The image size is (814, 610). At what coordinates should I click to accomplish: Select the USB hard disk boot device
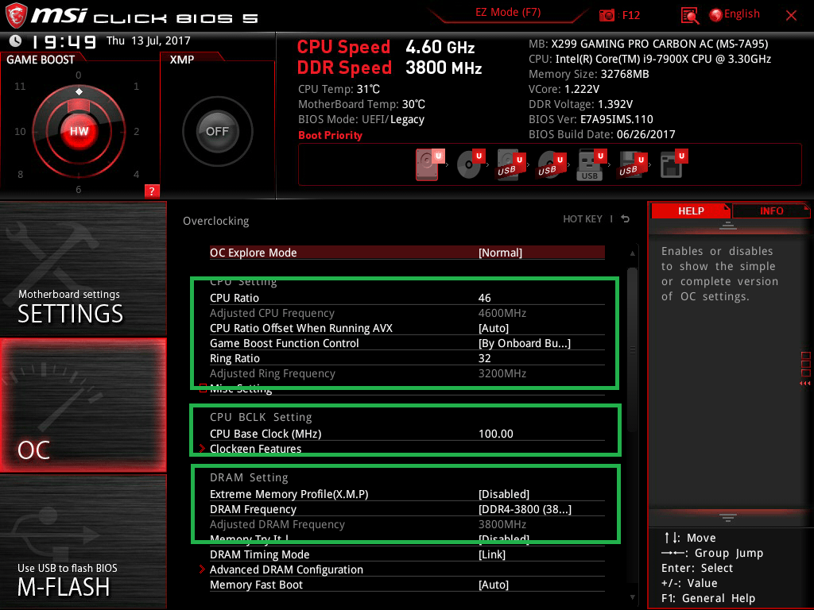click(x=511, y=164)
